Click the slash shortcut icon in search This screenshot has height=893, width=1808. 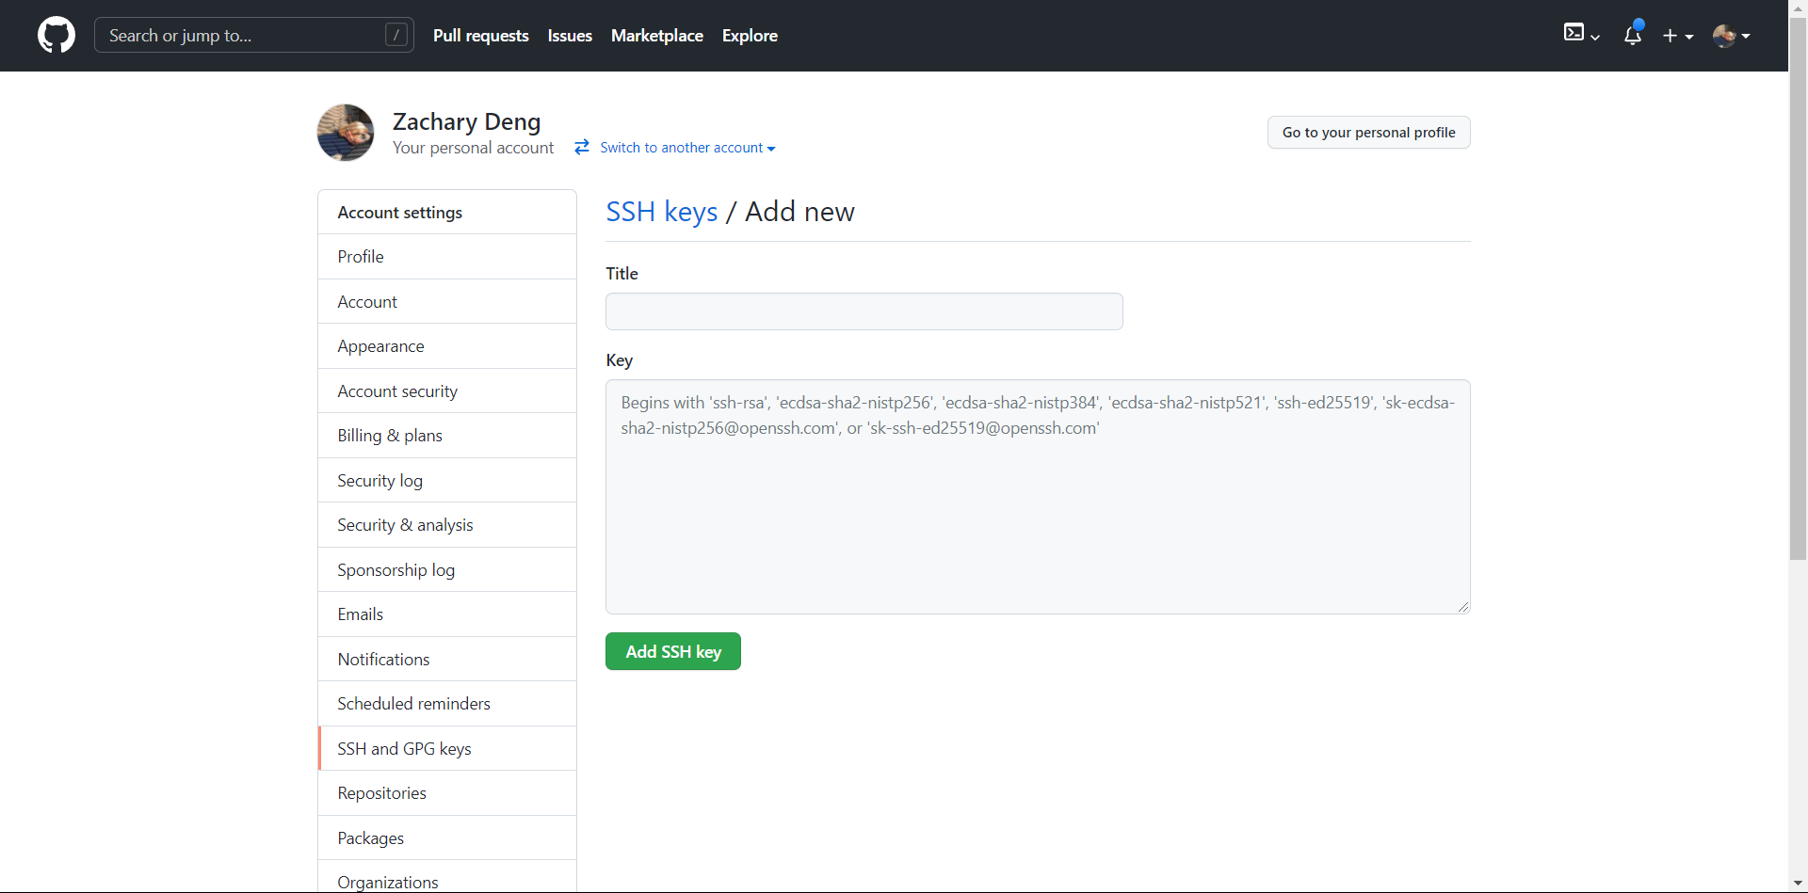396,35
